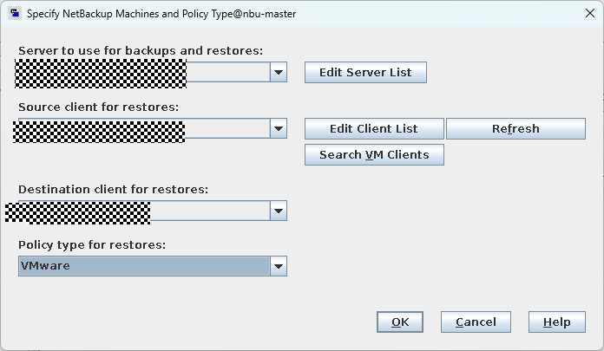Open the policy type dropdown arrow
604x351 pixels.
point(278,266)
